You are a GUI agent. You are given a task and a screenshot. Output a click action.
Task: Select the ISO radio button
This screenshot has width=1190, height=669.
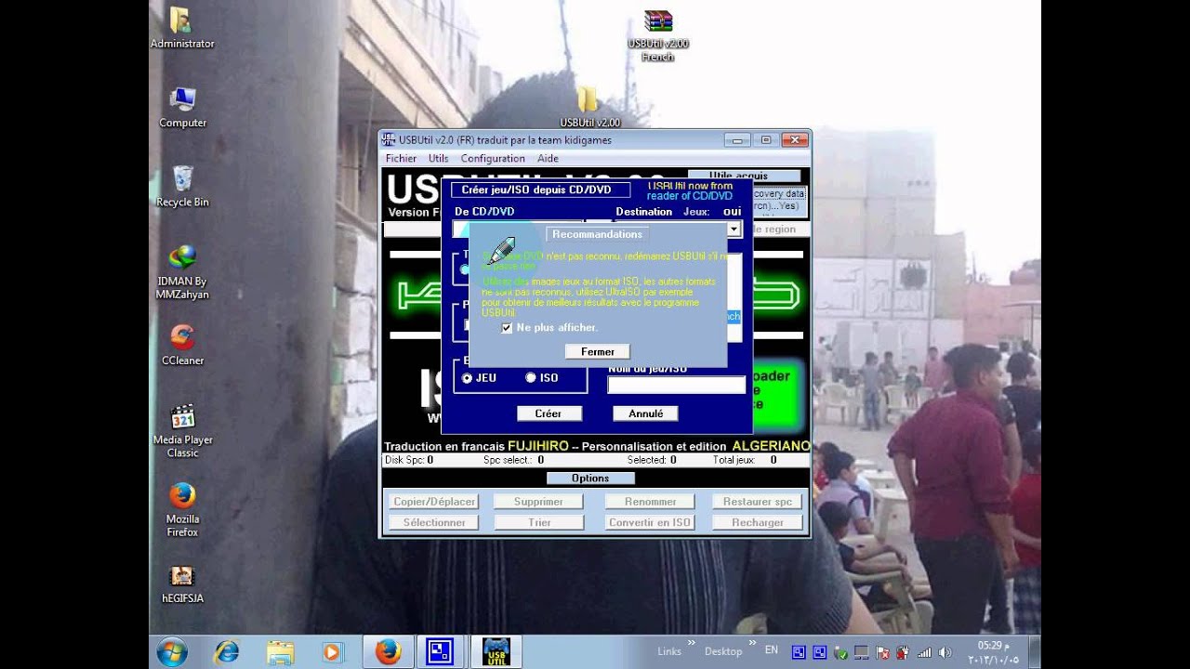tap(531, 378)
